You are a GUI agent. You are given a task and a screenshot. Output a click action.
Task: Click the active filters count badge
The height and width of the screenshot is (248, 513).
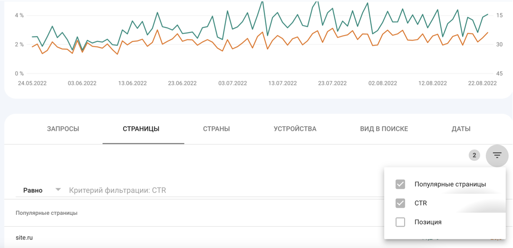click(x=474, y=155)
